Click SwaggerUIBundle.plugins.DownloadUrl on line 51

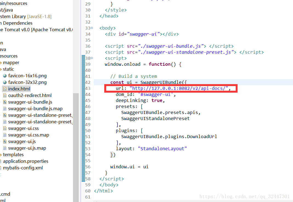coord(169,137)
